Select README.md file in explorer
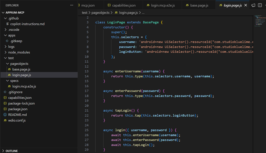The image size is (266, 153). [x=17, y=115]
